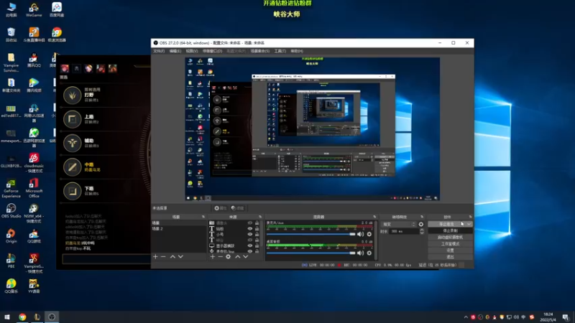
Task: Expand the 渐变 transition dropdown
Action: (399, 224)
